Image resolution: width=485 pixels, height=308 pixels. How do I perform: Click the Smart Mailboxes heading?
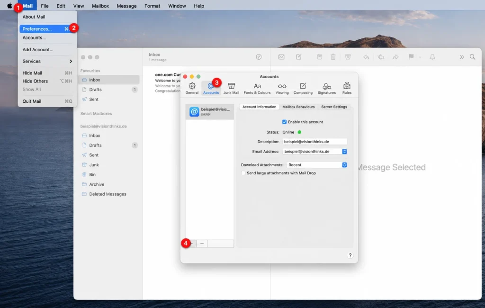pos(96,114)
